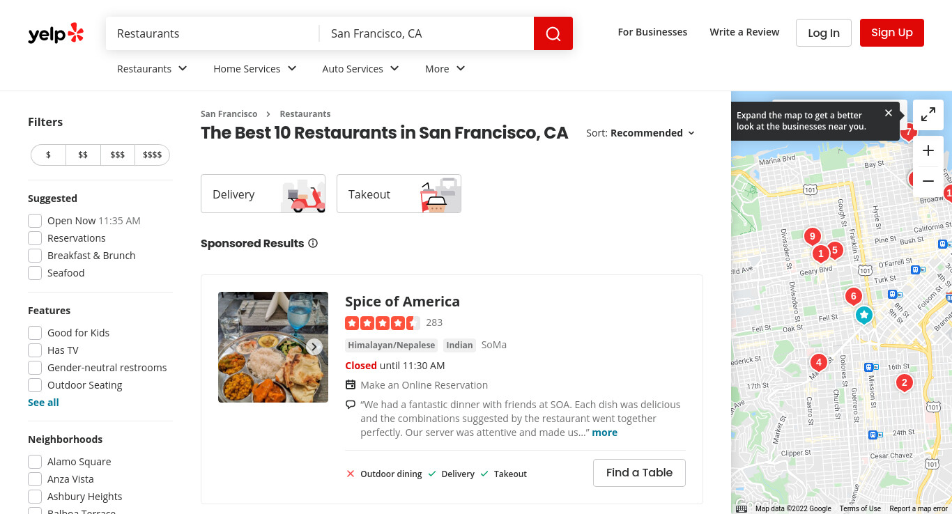Open the For Businesses link
This screenshot has width=952, height=514.
(x=652, y=32)
